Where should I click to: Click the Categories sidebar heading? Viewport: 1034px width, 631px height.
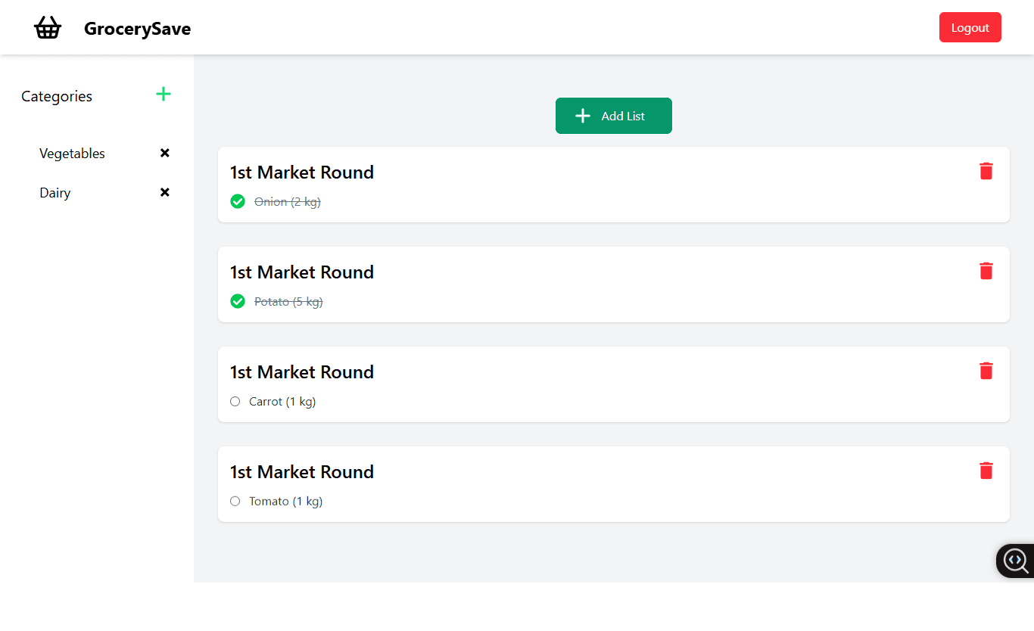pos(57,96)
